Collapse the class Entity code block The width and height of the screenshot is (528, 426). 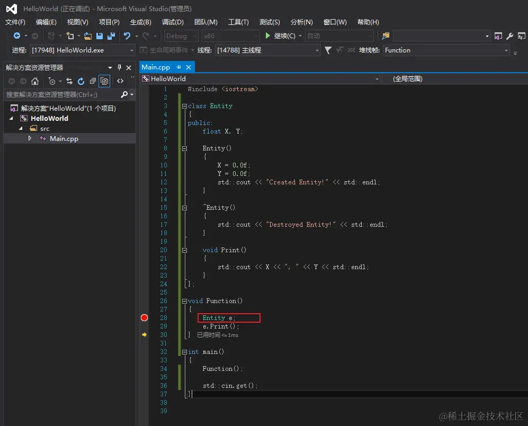point(184,106)
